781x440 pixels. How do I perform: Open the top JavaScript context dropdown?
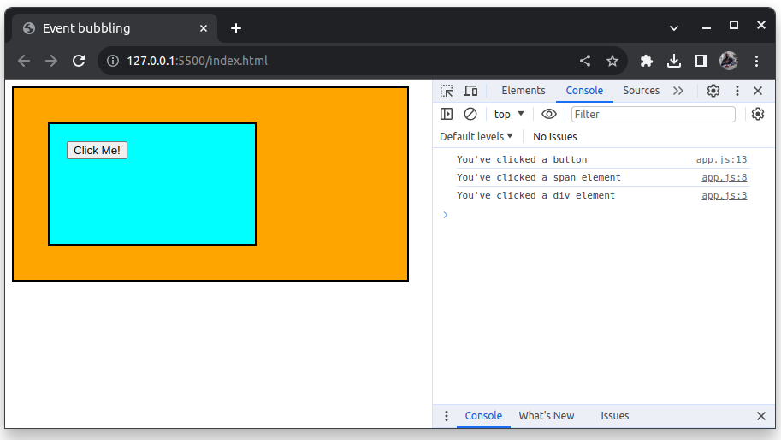pyautogui.click(x=508, y=114)
